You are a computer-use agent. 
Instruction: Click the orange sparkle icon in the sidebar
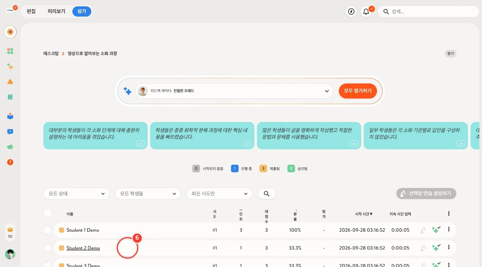(10, 66)
